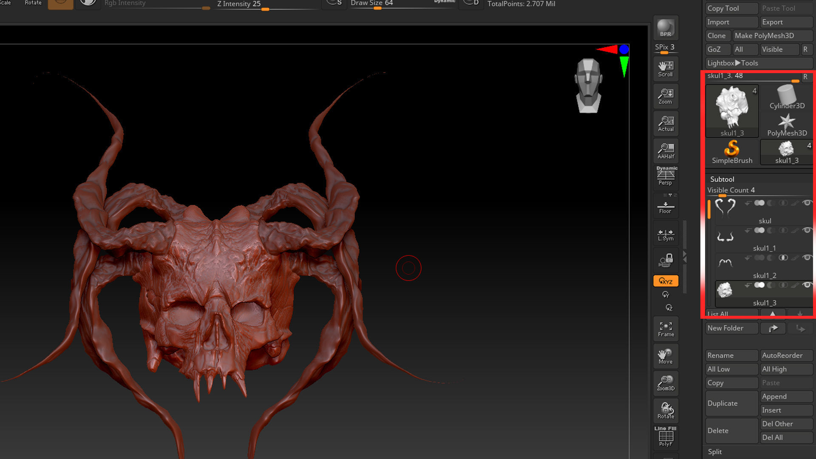The height and width of the screenshot is (459, 816).
Task: Set skul1_2 to union boolean mode
Action: click(x=759, y=258)
